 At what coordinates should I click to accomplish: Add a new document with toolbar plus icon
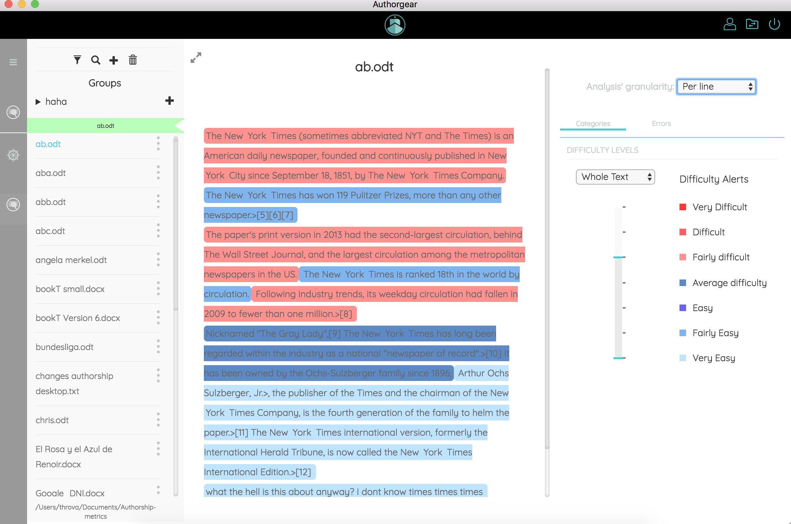pyautogui.click(x=114, y=60)
